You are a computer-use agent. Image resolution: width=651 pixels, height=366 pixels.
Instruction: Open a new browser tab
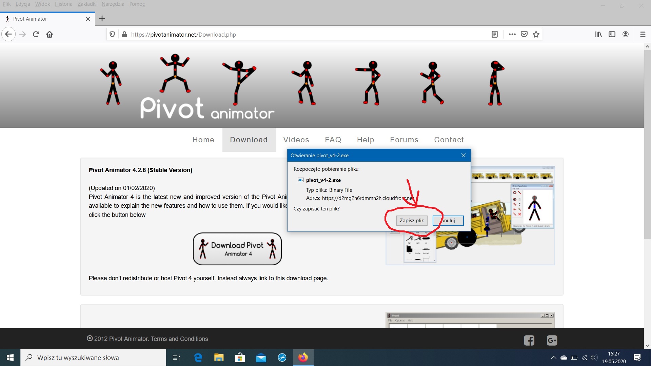click(x=102, y=19)
